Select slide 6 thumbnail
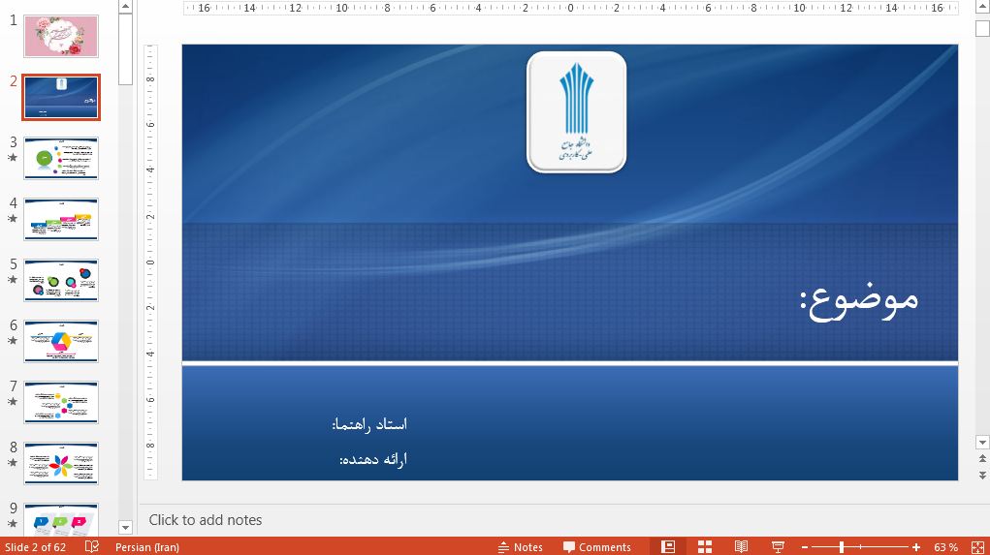990x555 pixels. point(61,341)
